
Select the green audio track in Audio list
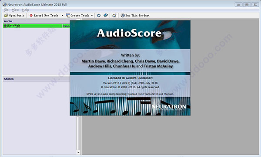click(x=33, y=26)
